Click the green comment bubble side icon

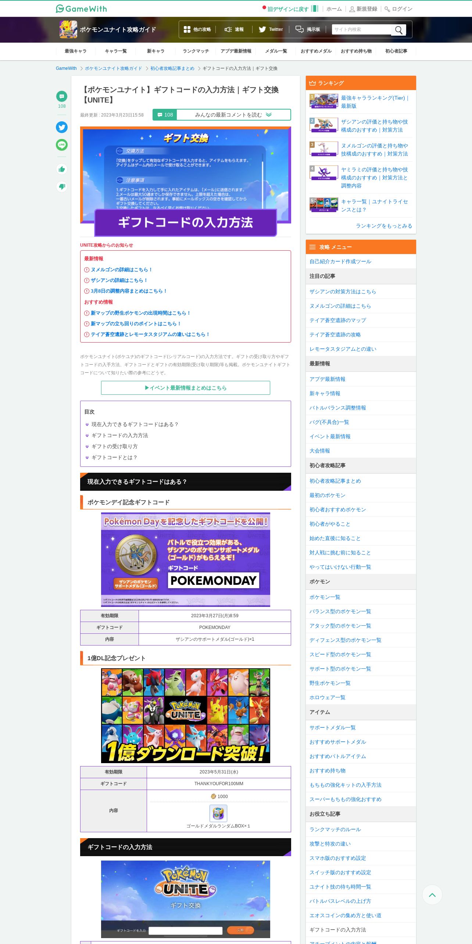(62, 96)
